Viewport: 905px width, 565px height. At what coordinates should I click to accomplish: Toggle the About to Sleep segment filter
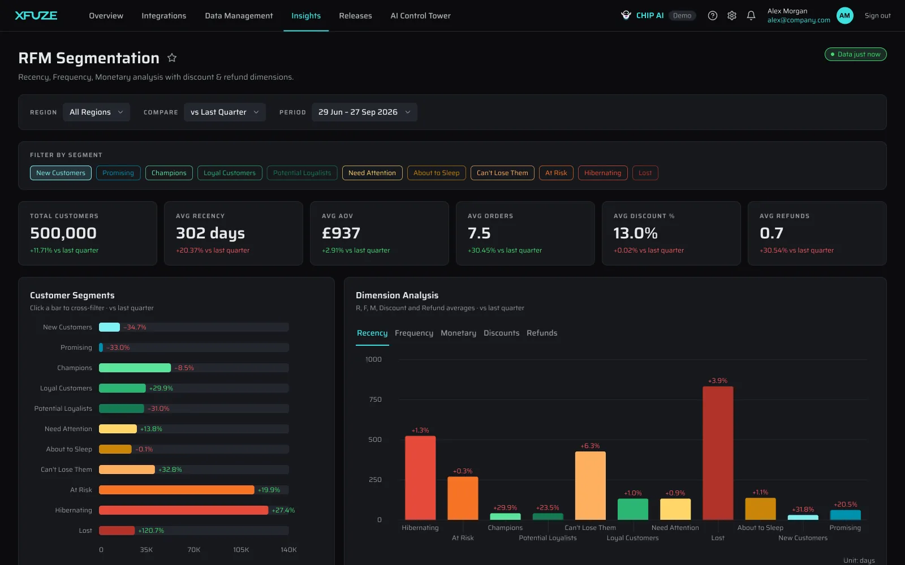click(436, 173)
